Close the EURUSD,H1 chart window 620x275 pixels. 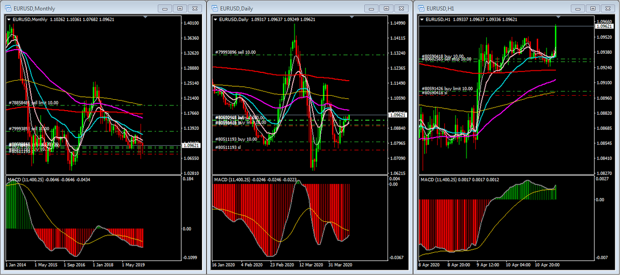pyautogui.click(x=608, y=8)
